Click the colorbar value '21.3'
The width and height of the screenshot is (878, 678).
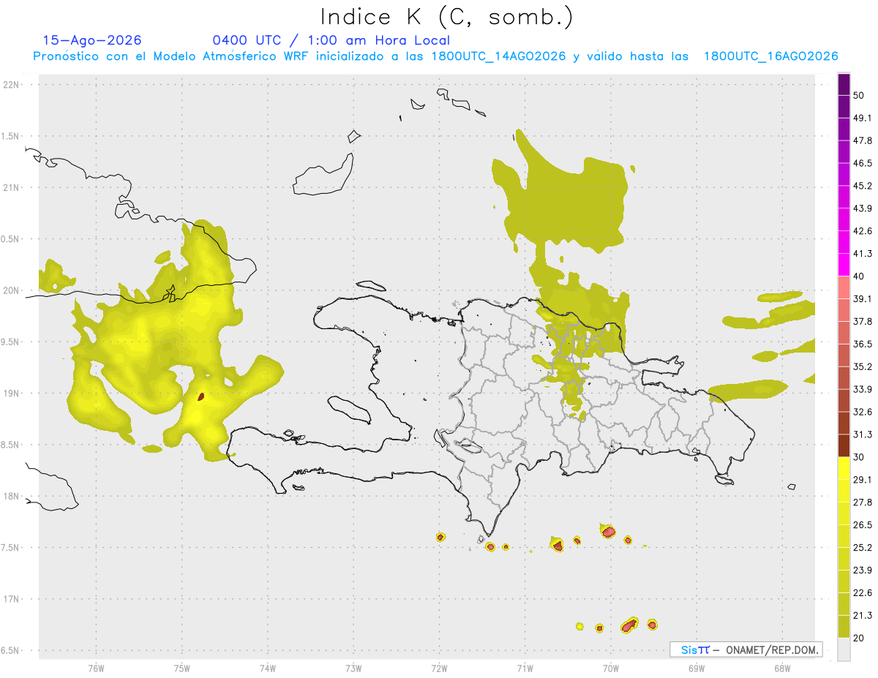(862, 615)
